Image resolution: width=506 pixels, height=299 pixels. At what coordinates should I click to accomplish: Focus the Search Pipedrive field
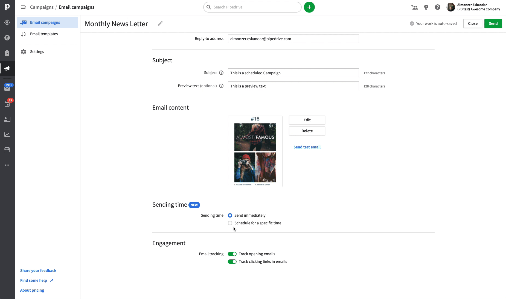coord(252,7)
